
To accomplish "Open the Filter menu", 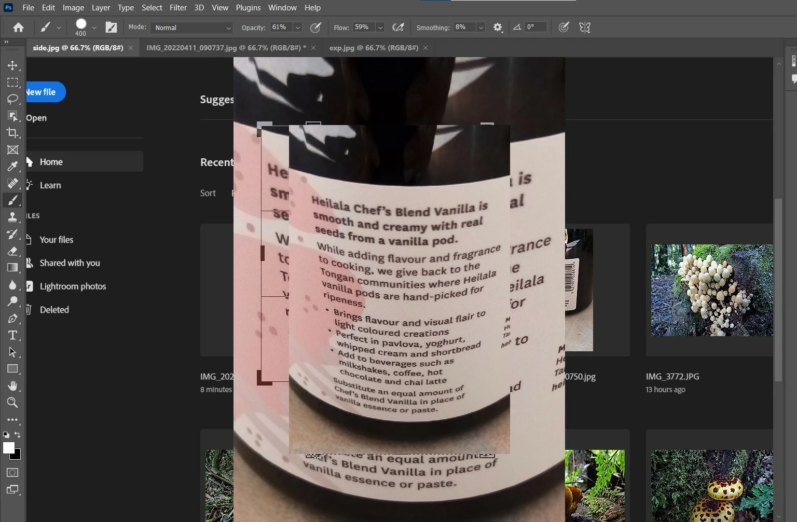I will tap(178, 8).
